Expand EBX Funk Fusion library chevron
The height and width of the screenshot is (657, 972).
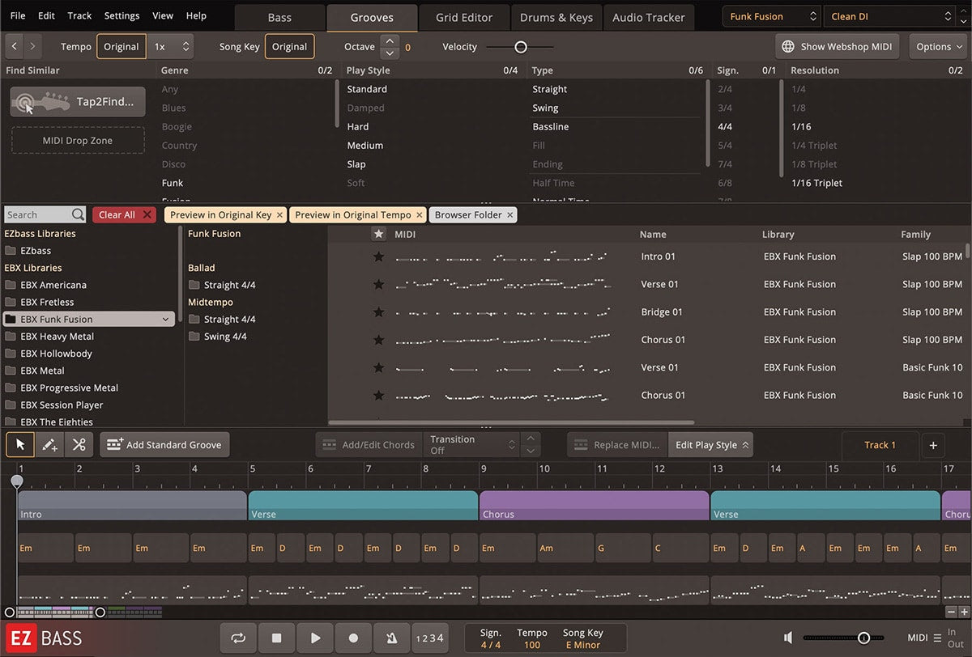165,320
